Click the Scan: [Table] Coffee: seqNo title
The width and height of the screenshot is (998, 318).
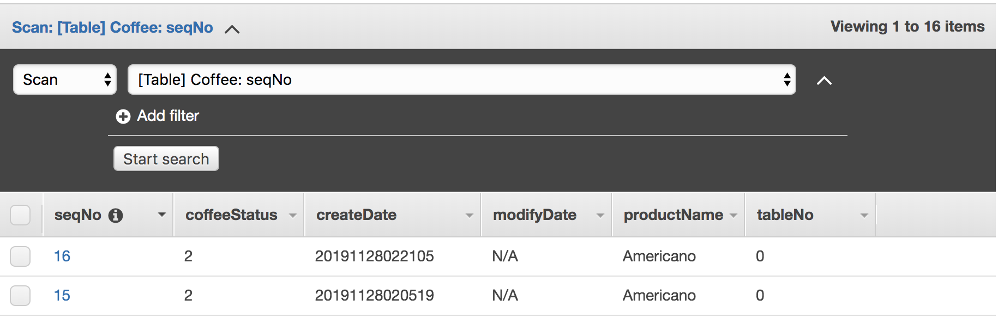[112, 28]
